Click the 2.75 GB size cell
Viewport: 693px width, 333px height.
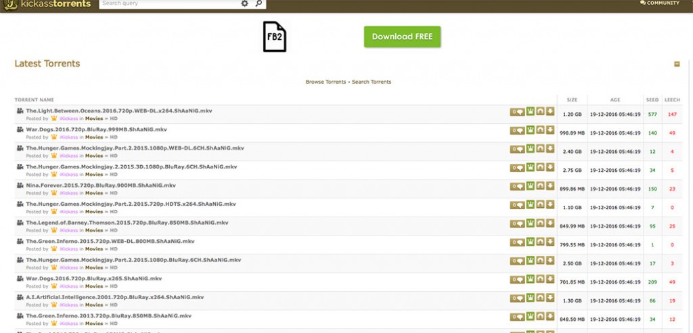(x=573, y=171)
